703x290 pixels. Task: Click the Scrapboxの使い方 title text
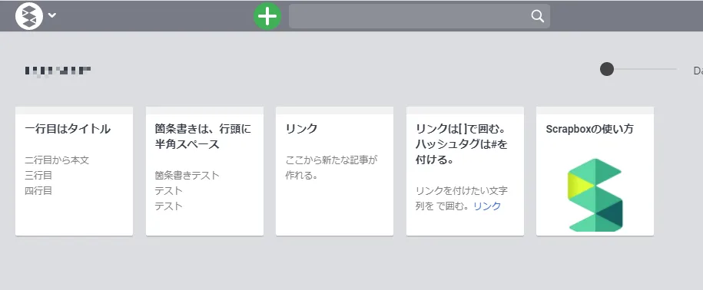click(x=589, y=129)
